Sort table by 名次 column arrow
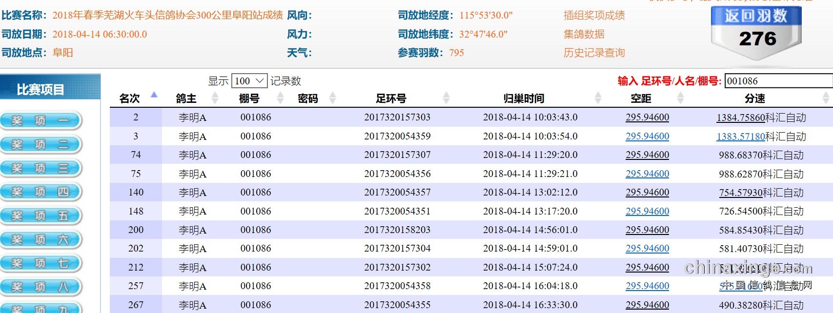 click(154, 96)
